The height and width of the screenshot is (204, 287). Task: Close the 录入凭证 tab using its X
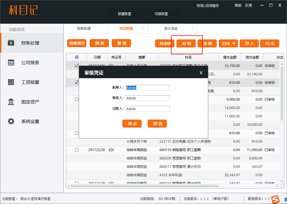(x=193, y=29)
